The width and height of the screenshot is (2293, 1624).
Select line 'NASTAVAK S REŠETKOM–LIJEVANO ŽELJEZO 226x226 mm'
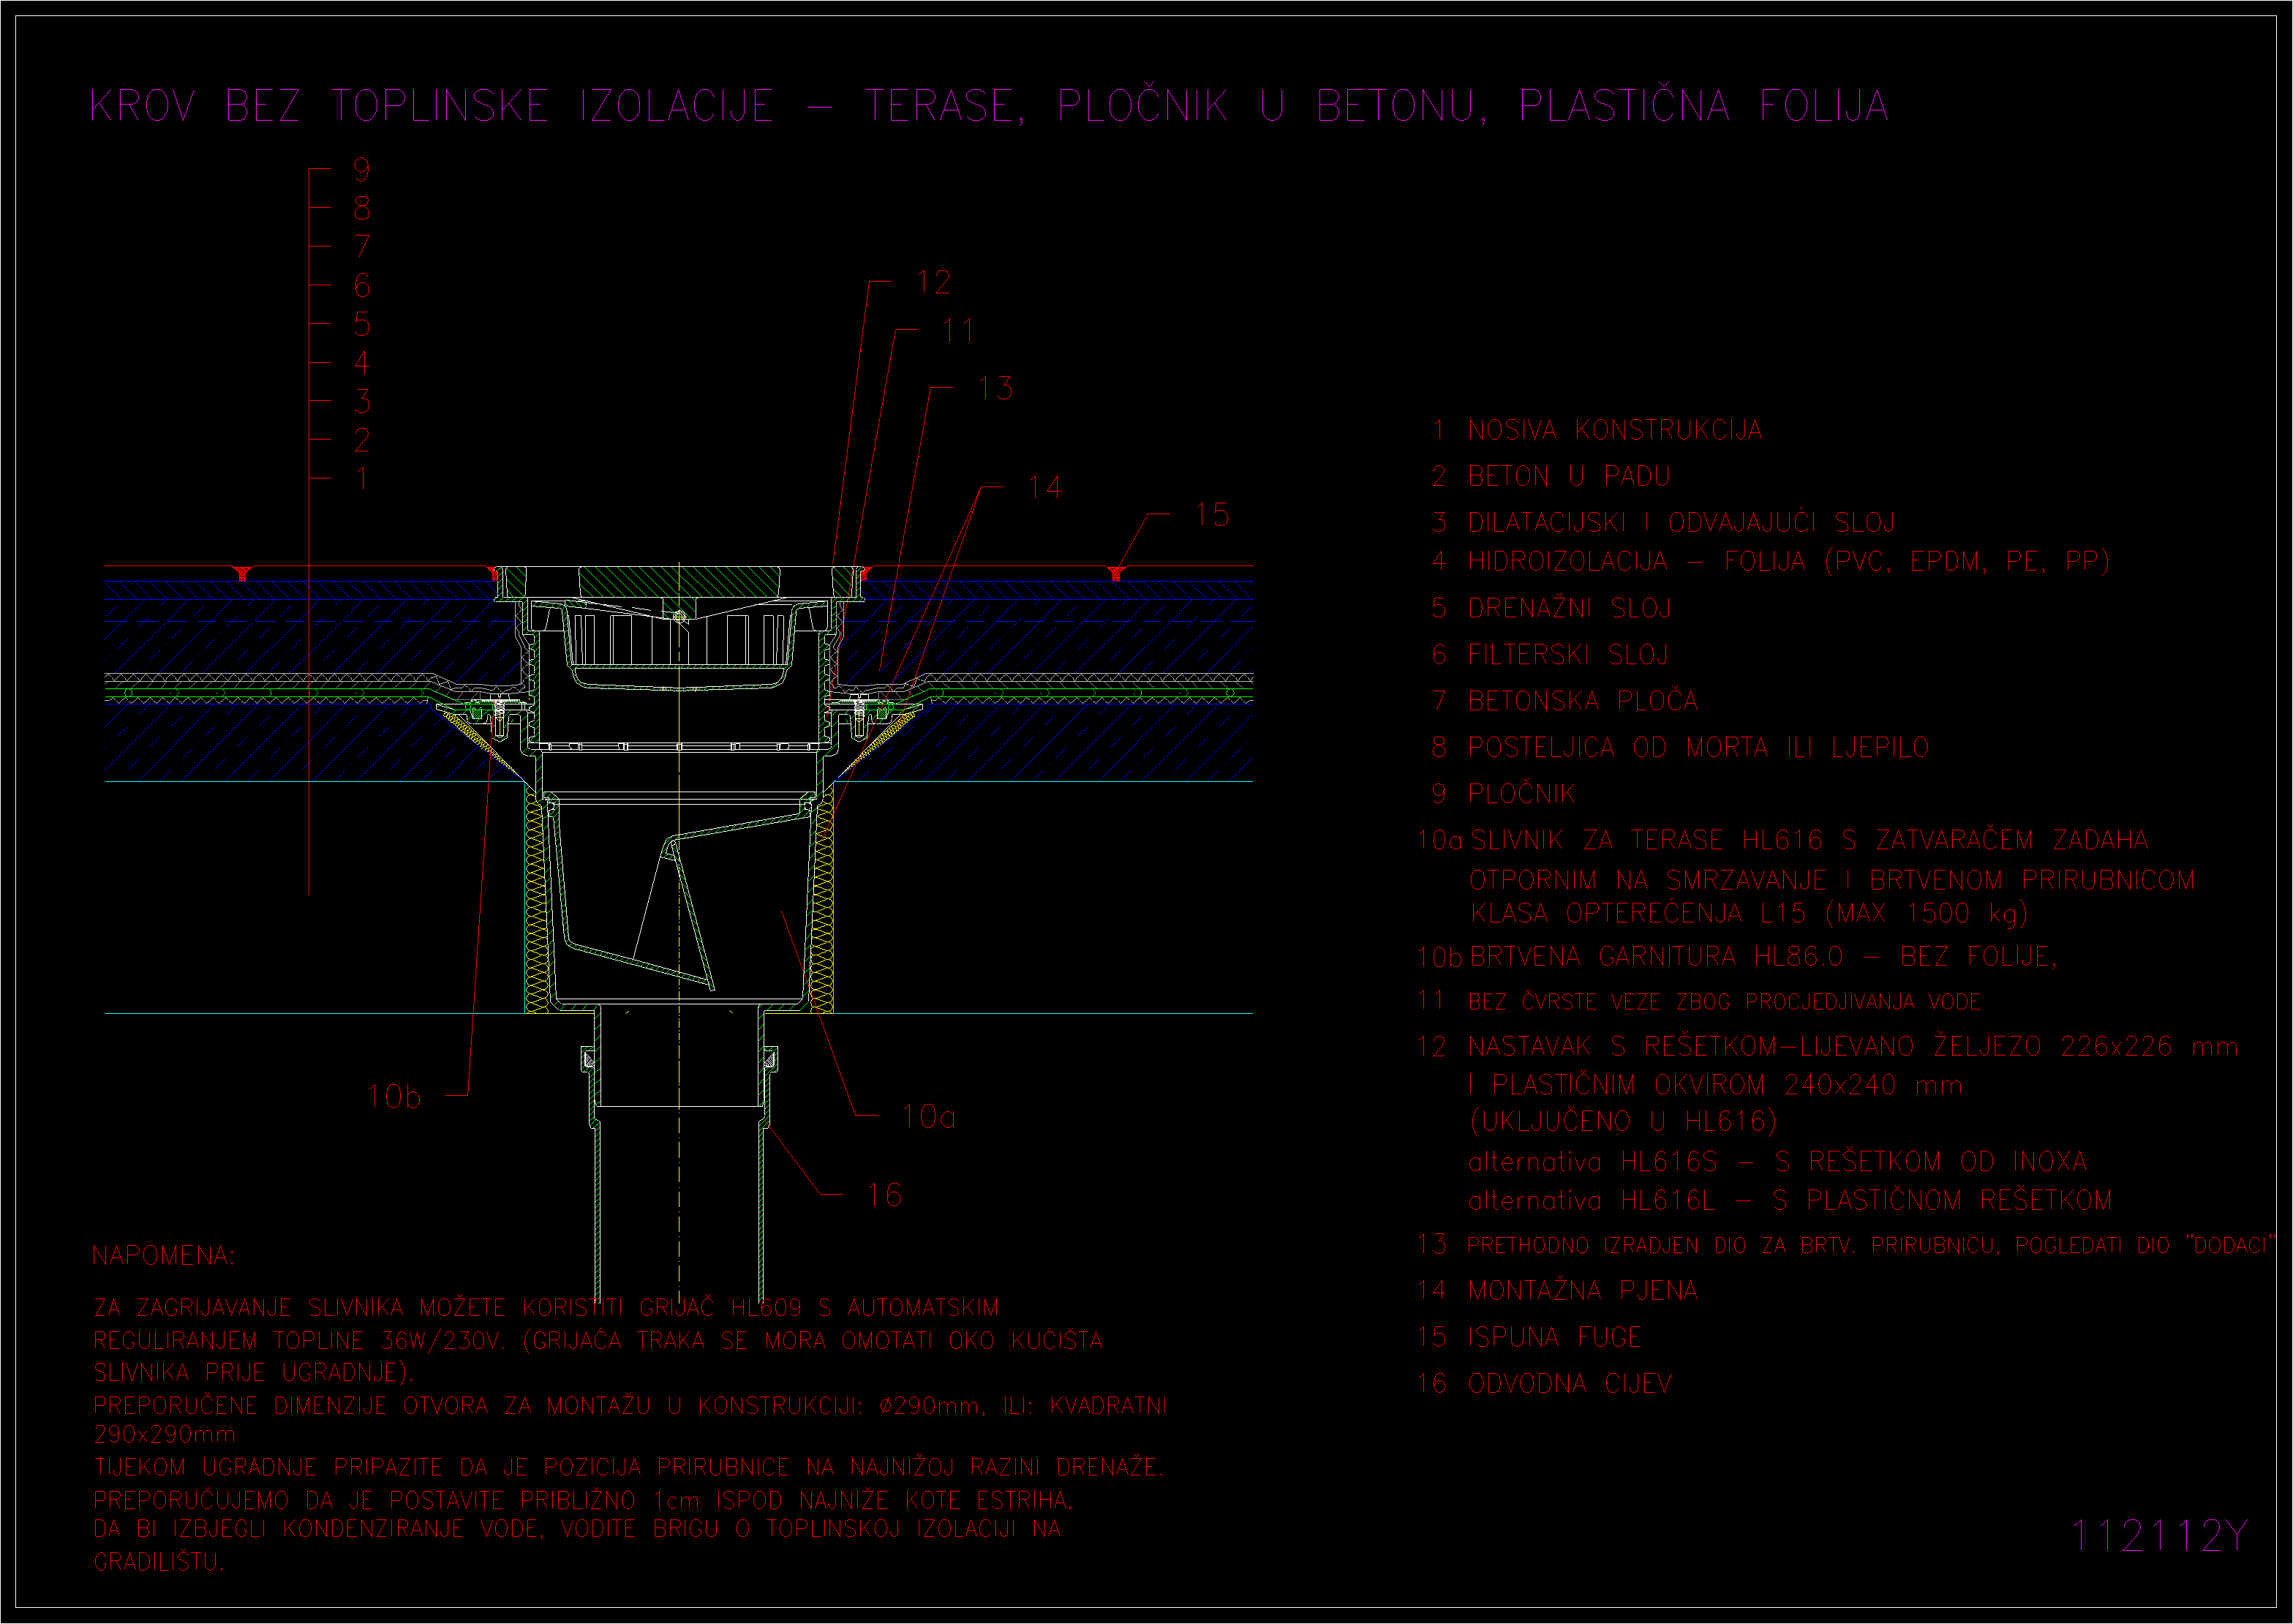point(1852,1046)
